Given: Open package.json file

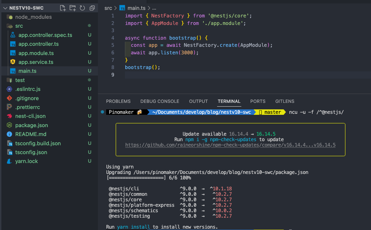Looking at the screenshot, I should (x=31, y=125).
